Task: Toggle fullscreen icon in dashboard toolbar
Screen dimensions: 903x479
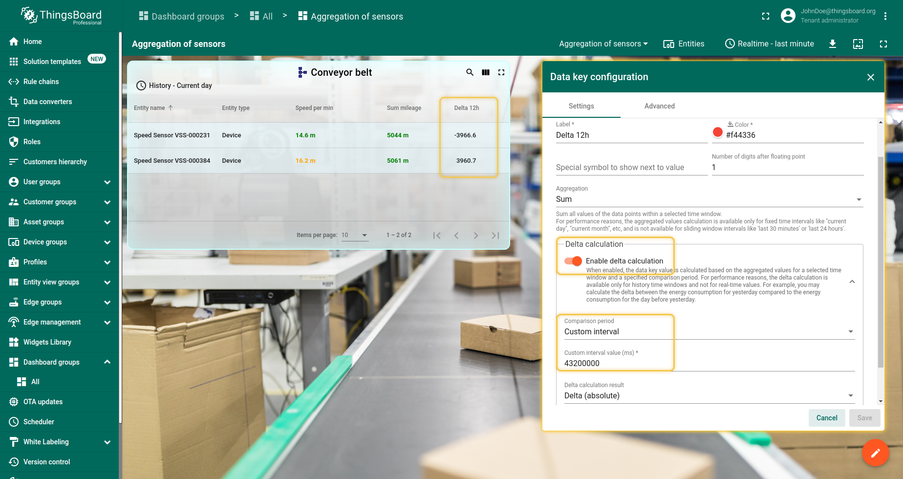Action: point(883,44)
